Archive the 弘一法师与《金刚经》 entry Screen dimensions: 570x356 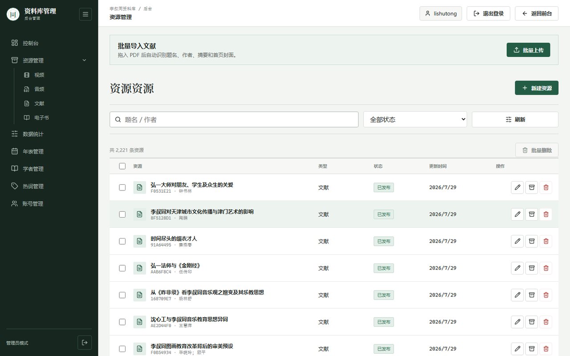[x=532, y=268]
